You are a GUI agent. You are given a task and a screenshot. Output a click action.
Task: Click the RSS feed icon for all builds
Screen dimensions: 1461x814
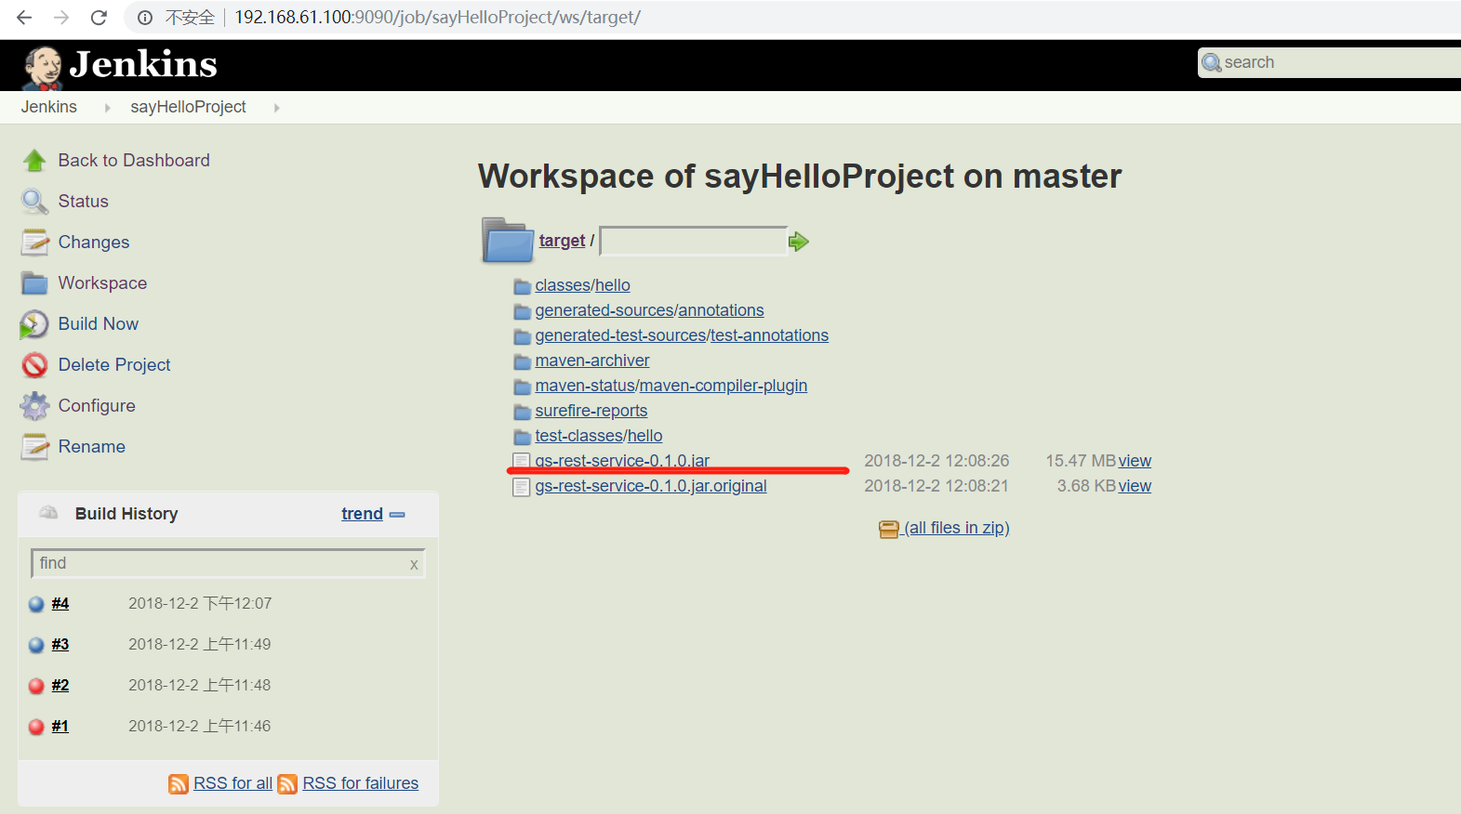179,784
